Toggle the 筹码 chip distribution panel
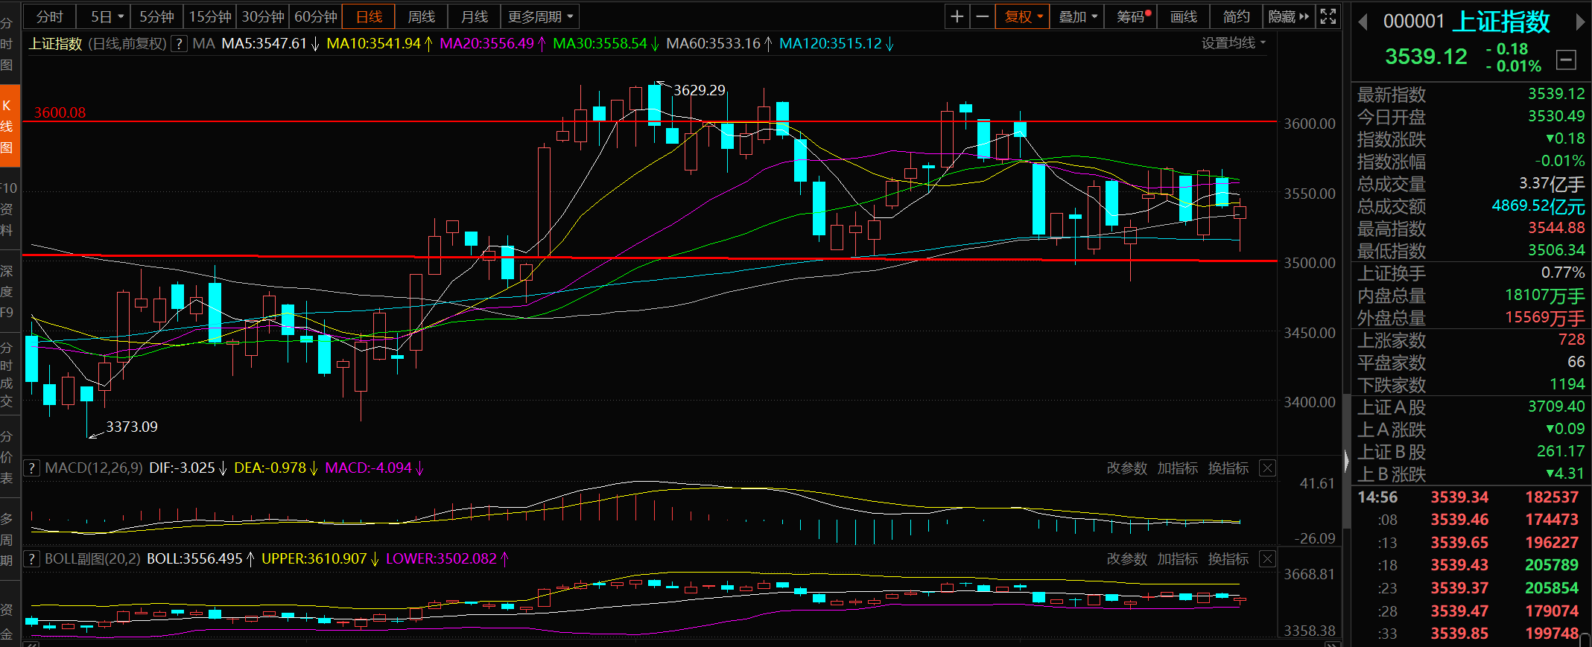The height and width of the screenshot is (647, 1592). 1131,16
